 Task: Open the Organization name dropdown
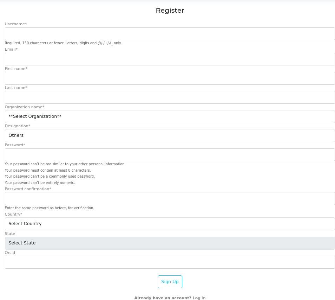click(170, 116)
